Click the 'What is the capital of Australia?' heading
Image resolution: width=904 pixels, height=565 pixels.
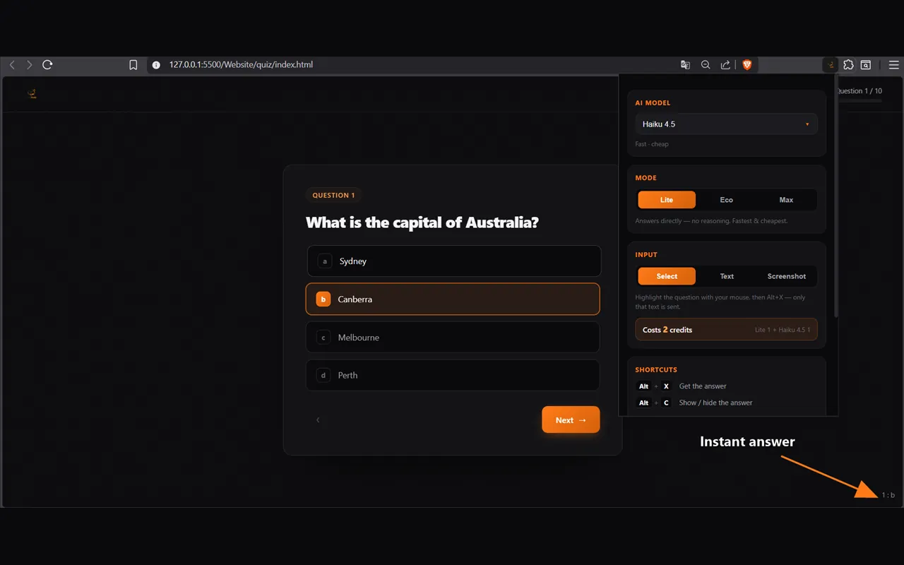(x=422, y=222)
